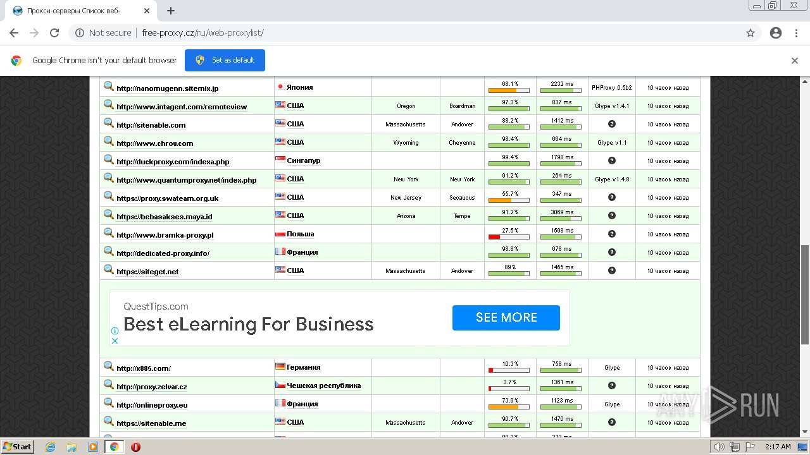Open the Chrome three-dot menu
810x455 pixels.
(x=796, y=33)
